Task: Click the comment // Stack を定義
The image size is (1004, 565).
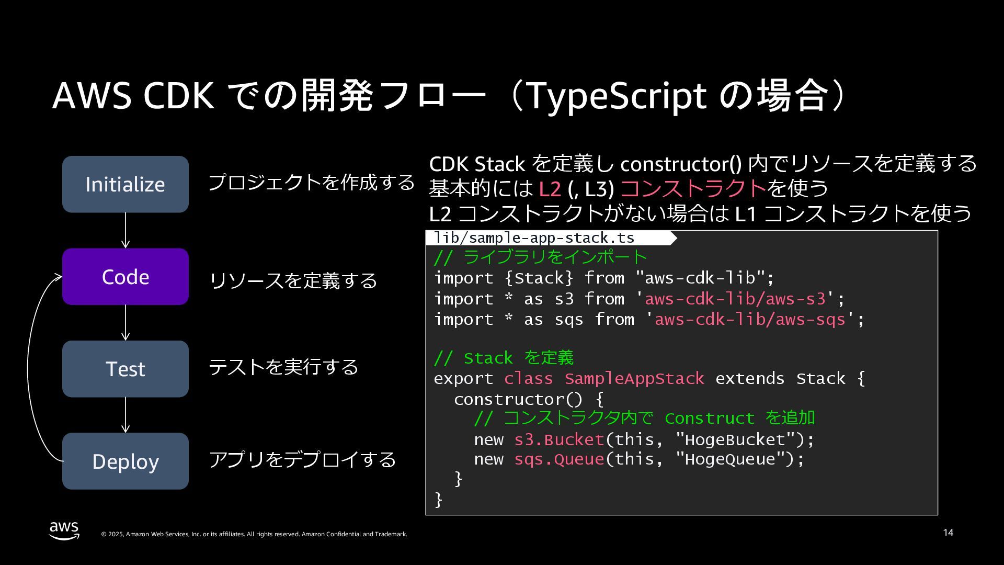Action: coord(504,358)
